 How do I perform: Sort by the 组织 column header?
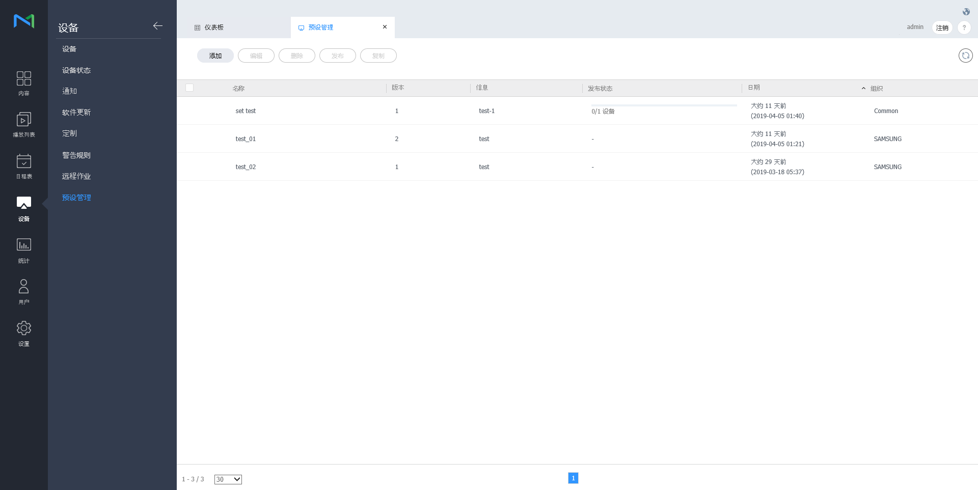pos(876,88)
